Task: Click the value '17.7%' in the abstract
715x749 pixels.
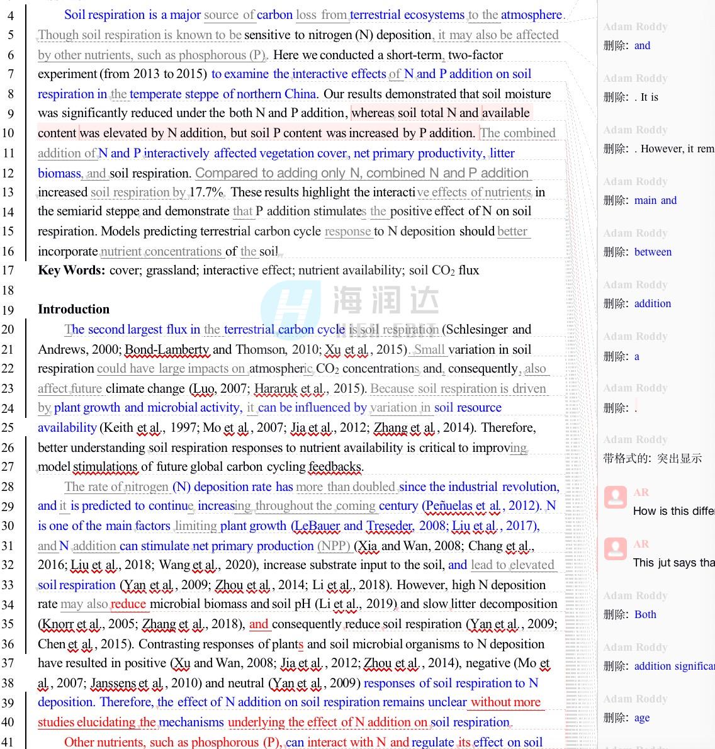Action: (206, 193)
